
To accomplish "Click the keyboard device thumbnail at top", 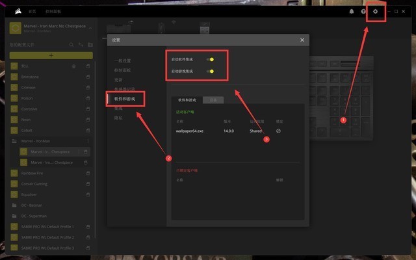I will 118,27.
